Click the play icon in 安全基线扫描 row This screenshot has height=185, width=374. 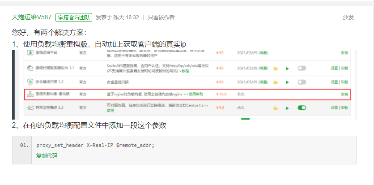pos(287,82)
